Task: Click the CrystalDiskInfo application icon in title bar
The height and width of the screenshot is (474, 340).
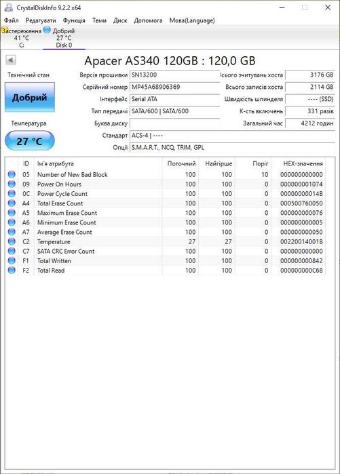Action: (8, 7)
